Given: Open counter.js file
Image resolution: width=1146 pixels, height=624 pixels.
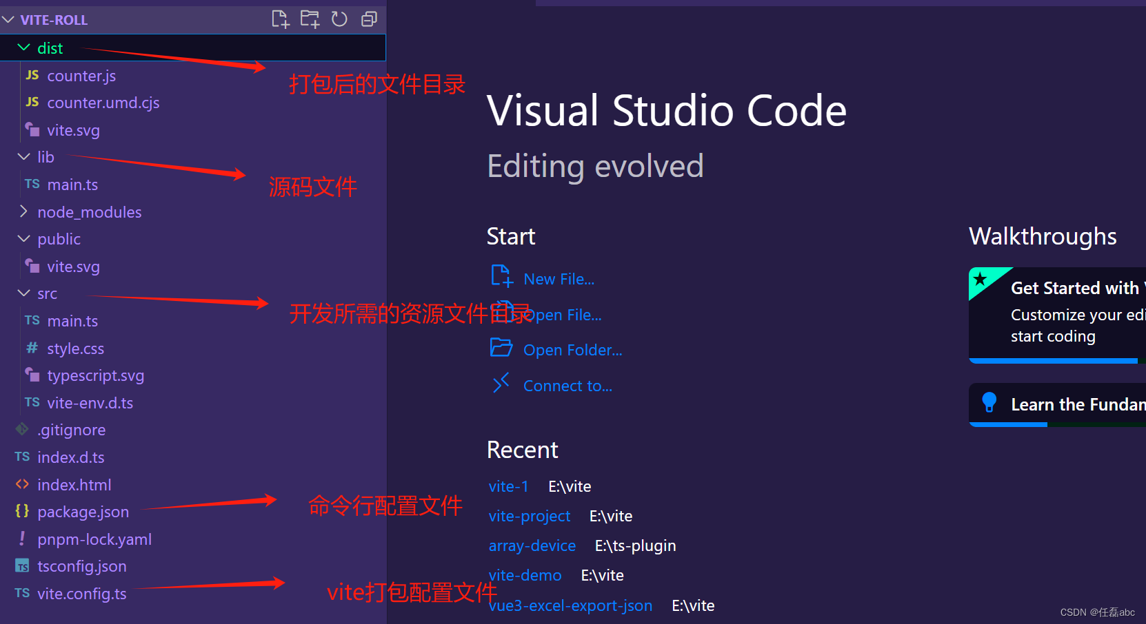Looking at the screenshot, I should (x=81, y=76).
